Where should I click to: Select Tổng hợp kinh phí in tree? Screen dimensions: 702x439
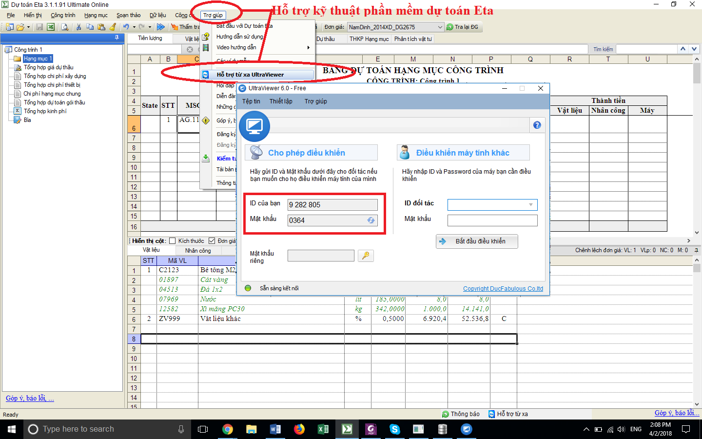point(45,111)
